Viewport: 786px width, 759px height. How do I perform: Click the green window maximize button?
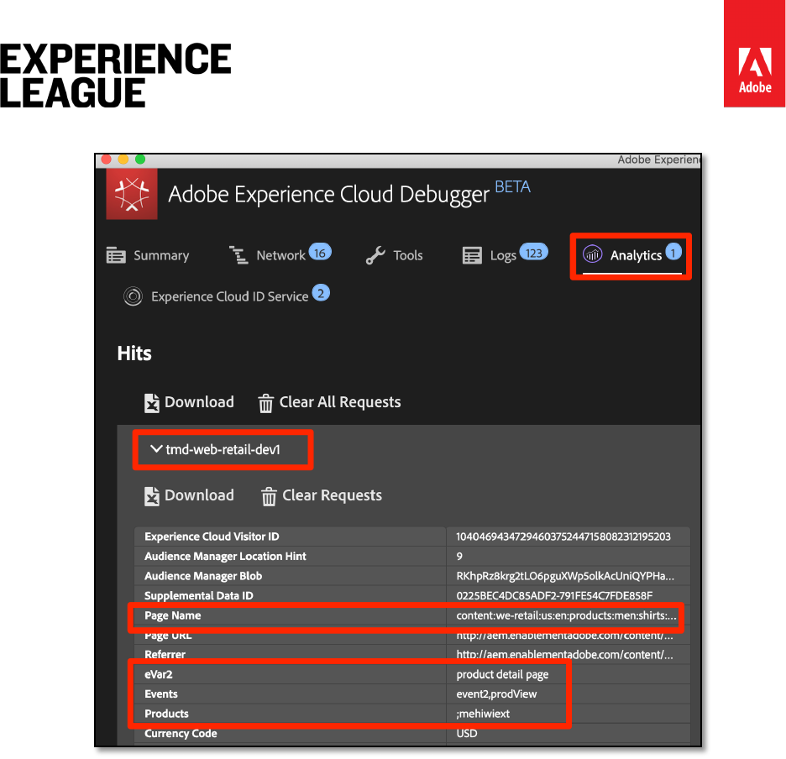point(140,159)
